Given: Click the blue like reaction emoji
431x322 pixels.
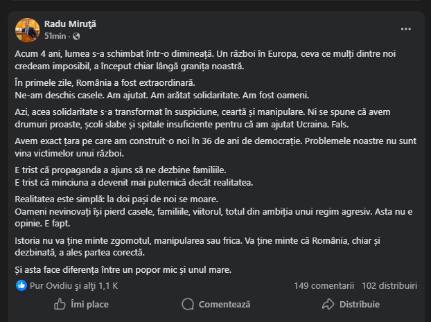Looking at the screenshot, I should click(x=21, y=285).
